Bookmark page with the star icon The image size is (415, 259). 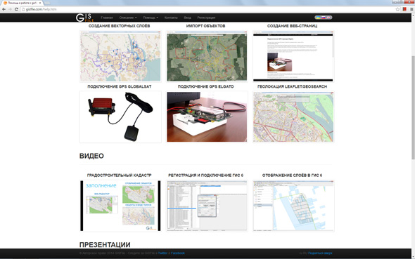[397, 9]
